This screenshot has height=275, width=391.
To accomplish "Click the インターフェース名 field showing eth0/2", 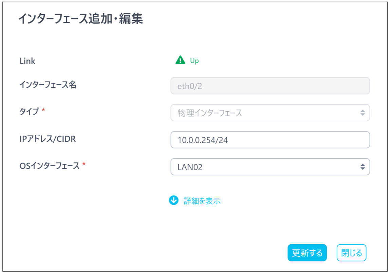I will (270, 86).
